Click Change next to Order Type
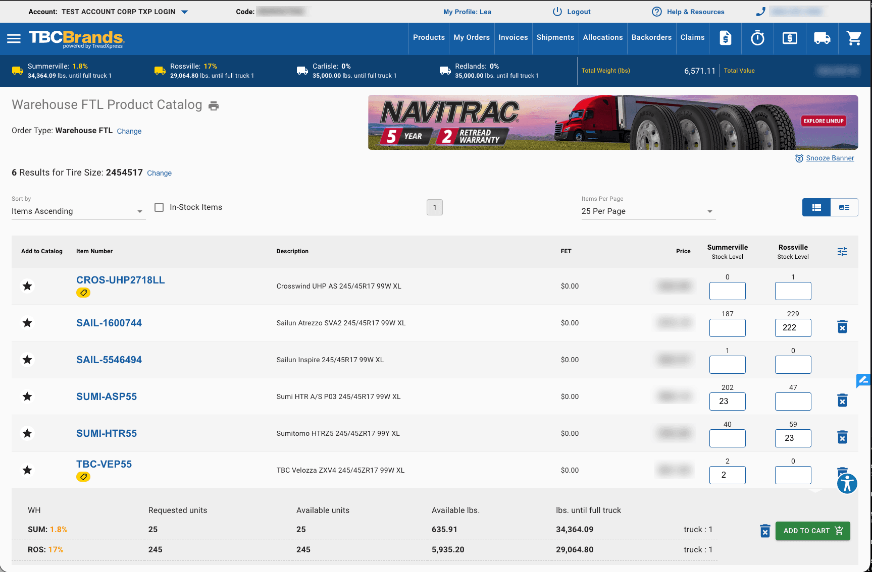 pyautogui.click(x=129, y=131)
